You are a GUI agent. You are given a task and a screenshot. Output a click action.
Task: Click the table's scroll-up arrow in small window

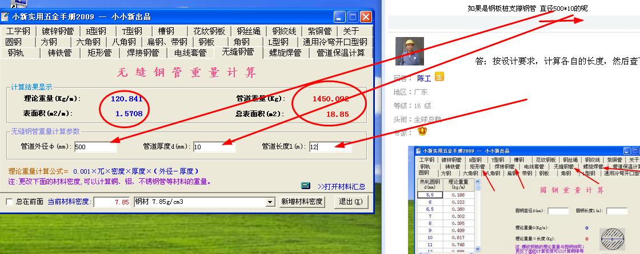tap(478, 182)
